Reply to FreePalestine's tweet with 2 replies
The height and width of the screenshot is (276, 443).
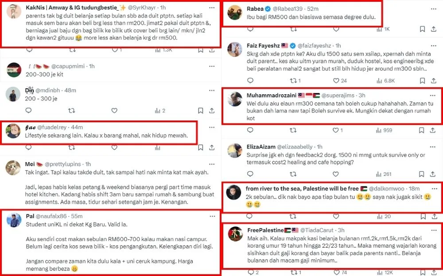[x=250, y=272]
